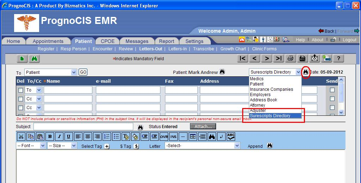Screen dimensions: 361x183
Task: Click the lock icon near Logout
Action: (333, 40)
